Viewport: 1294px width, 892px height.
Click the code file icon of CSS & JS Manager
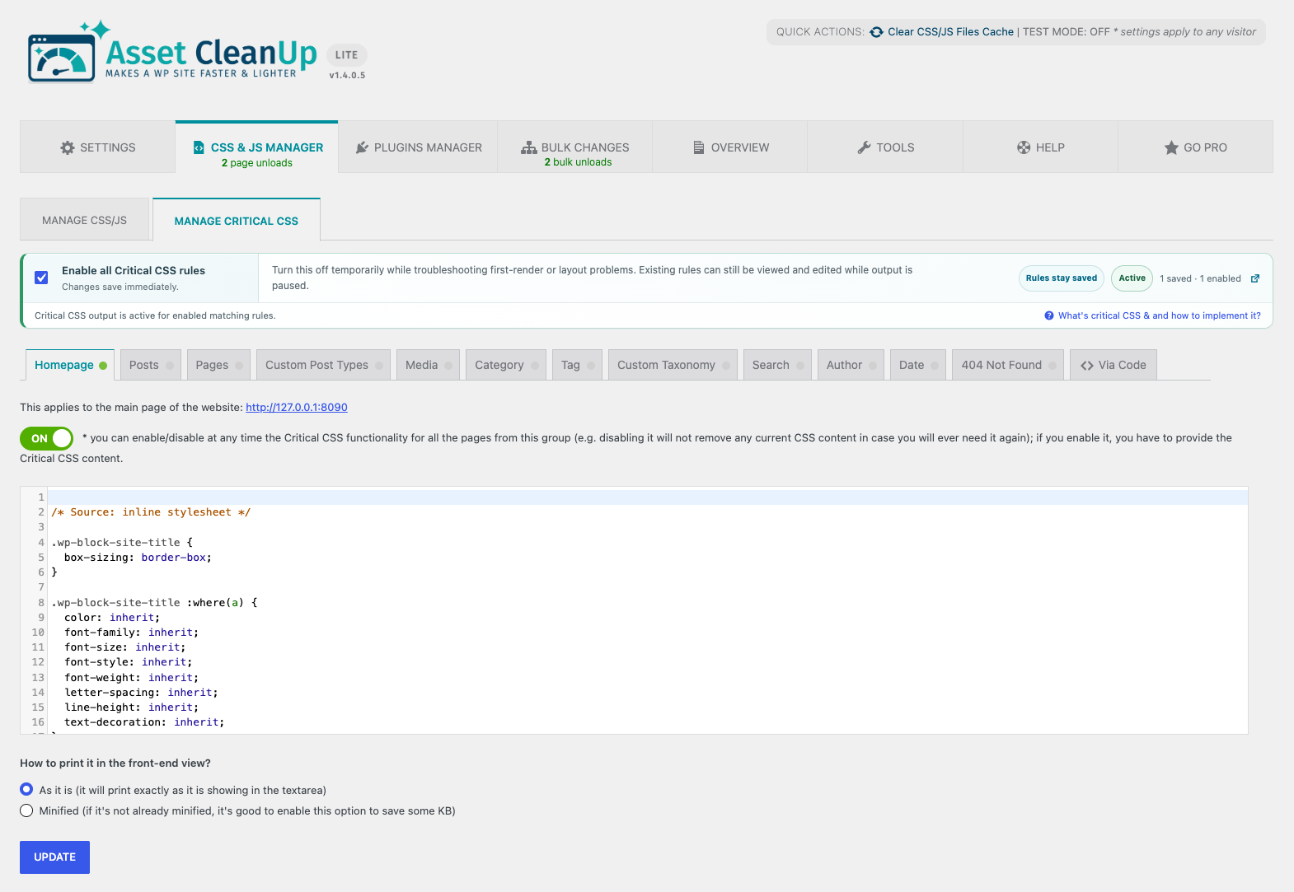[199, 147]
